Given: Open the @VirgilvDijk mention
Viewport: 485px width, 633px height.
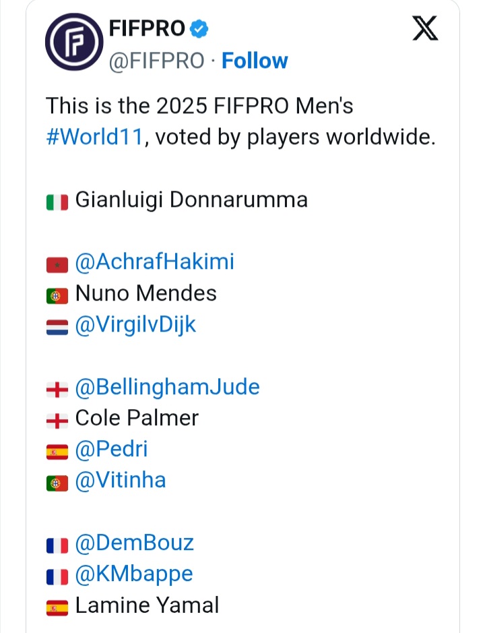Looking at the screenshot, I should (x=135, y=324).
